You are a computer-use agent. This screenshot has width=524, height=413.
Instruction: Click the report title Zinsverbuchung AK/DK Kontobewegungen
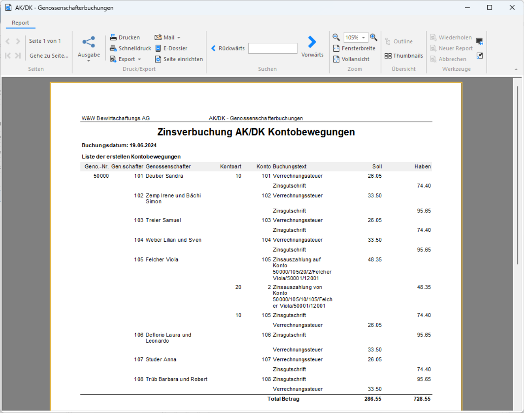click(x=256, y=132)
